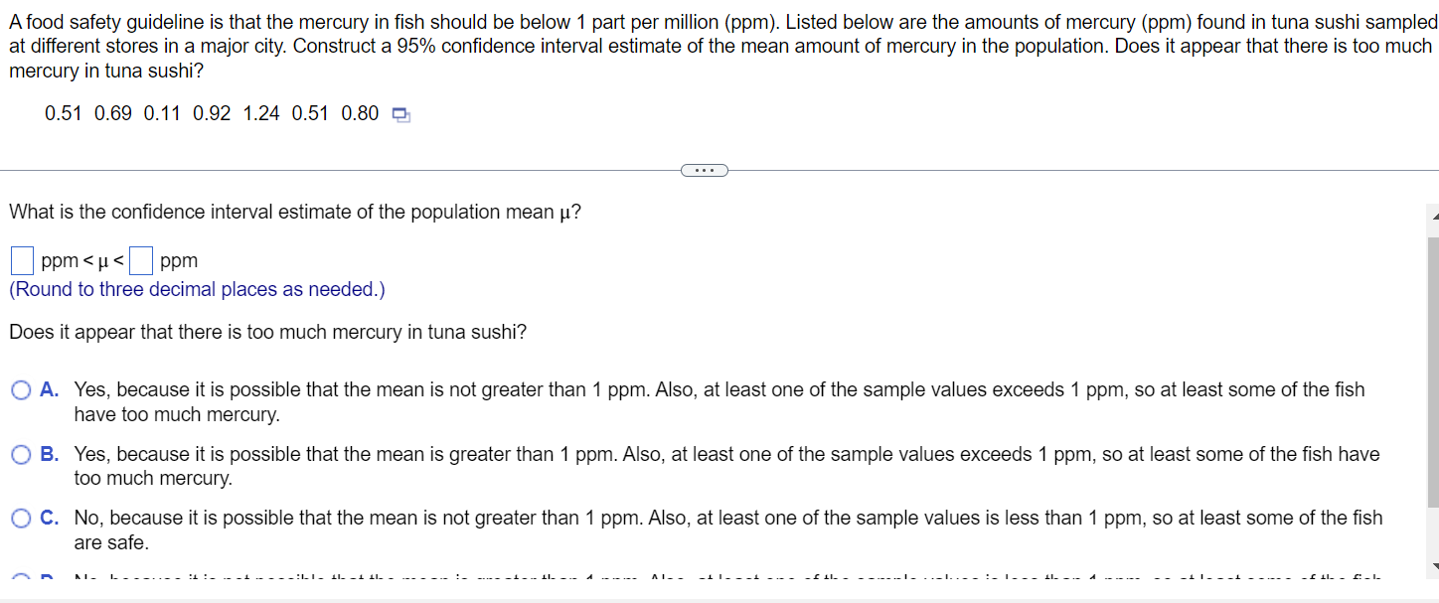
Task: Click option C text starting 'No, because'
Action: (x=728, y=530)
